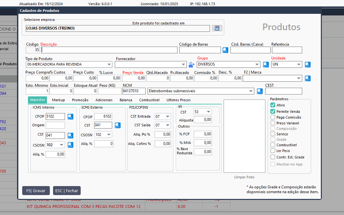
Task: Click search icon next to NCM description
Action: coord(260,91)
